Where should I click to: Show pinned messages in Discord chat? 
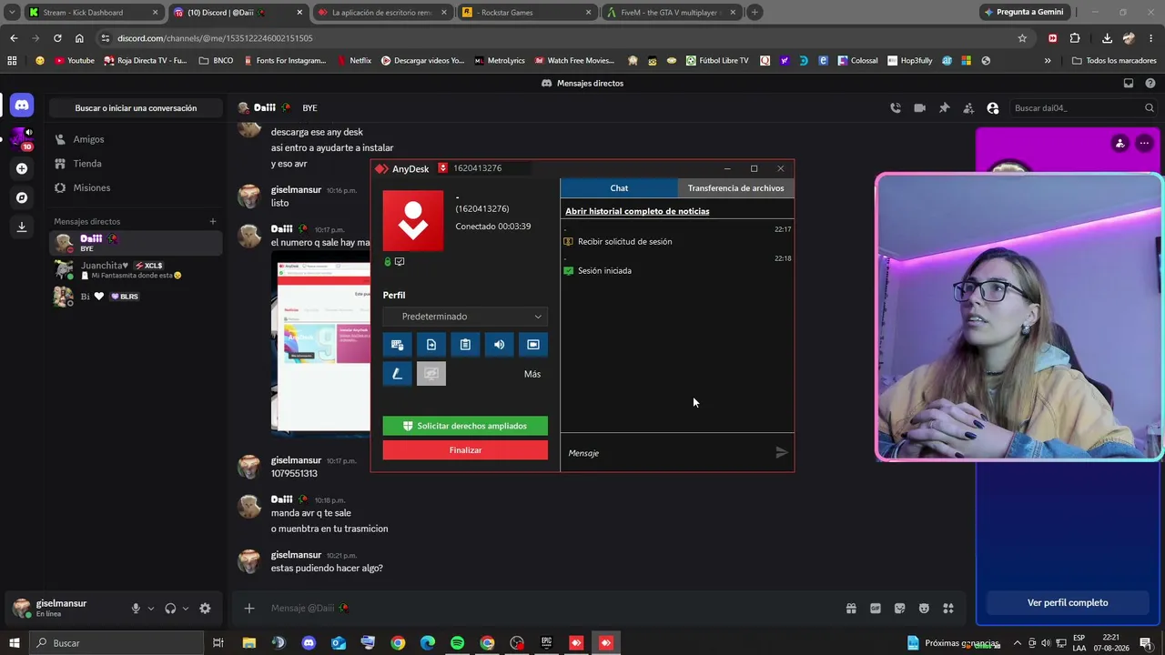click(x=944, y=108)
